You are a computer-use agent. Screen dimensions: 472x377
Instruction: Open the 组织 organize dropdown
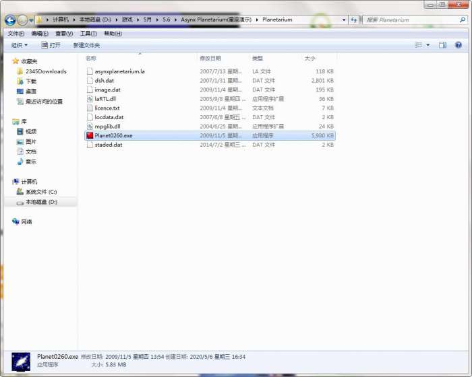coord(20,45)
